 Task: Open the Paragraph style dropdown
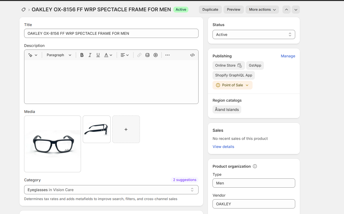[x=59, y=55]
